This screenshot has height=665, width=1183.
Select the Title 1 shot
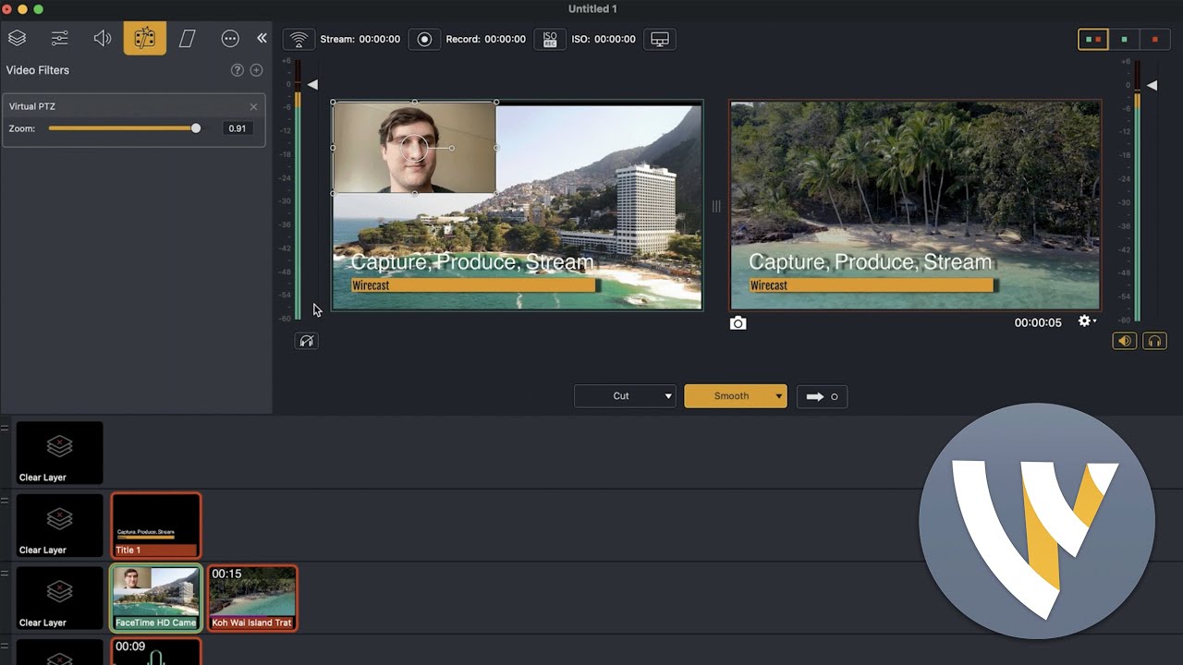tap(156, 525)
